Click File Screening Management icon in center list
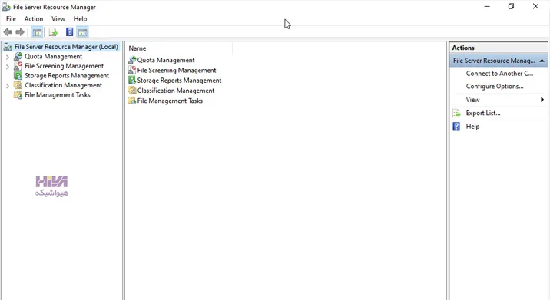Image resolution: width=550 pixels, height=300 pixels. coord(132,70)
